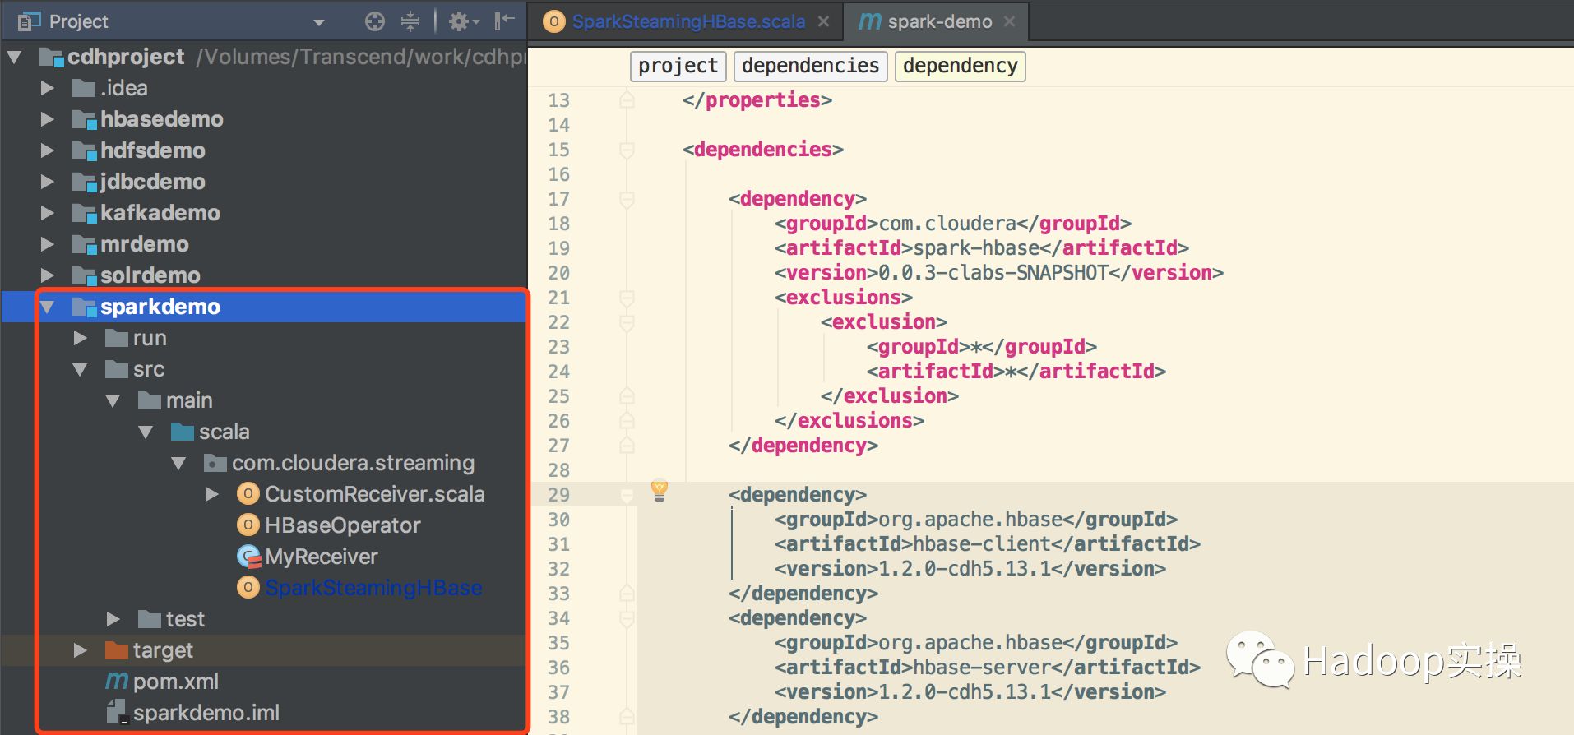
Task: Collapse the main folder
Action: tap(113, 400)
